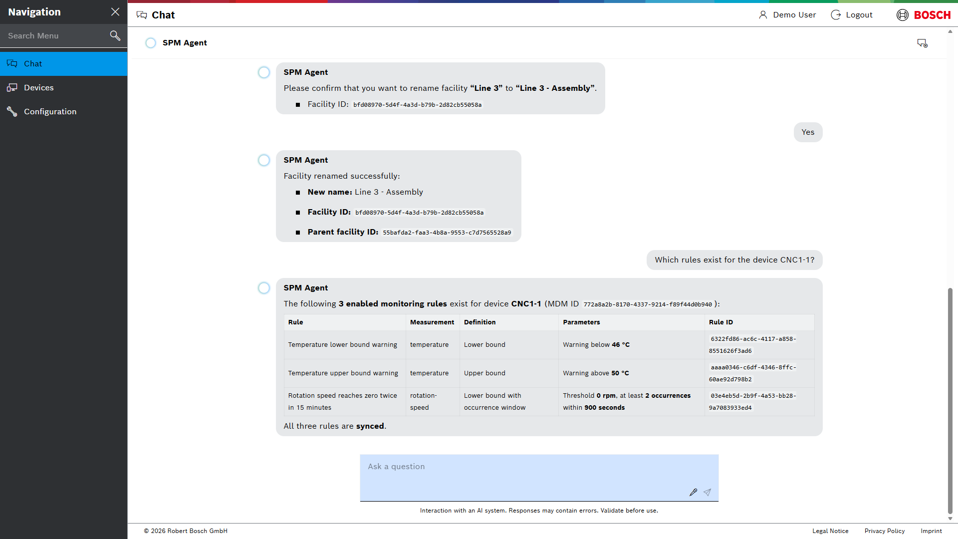Click the search magnifier icon in menu

coord(115,35)
